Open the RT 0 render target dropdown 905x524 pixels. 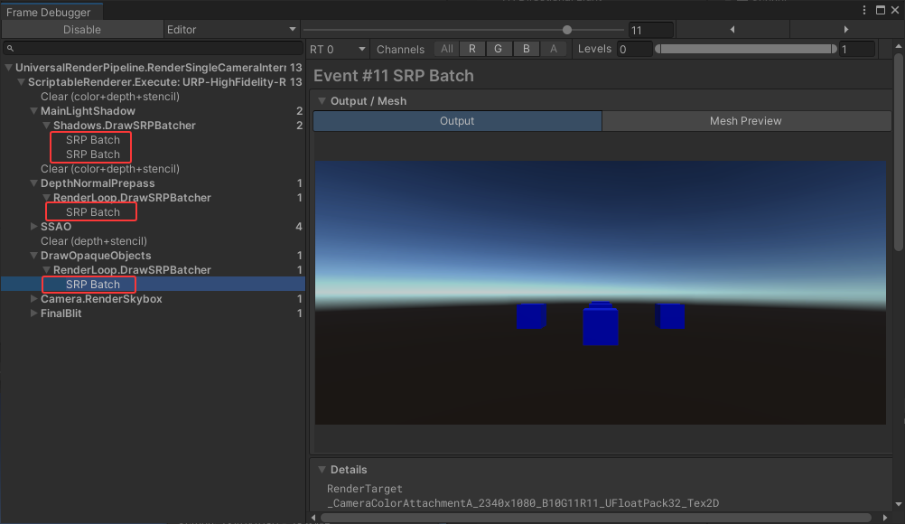coord(338,49)
